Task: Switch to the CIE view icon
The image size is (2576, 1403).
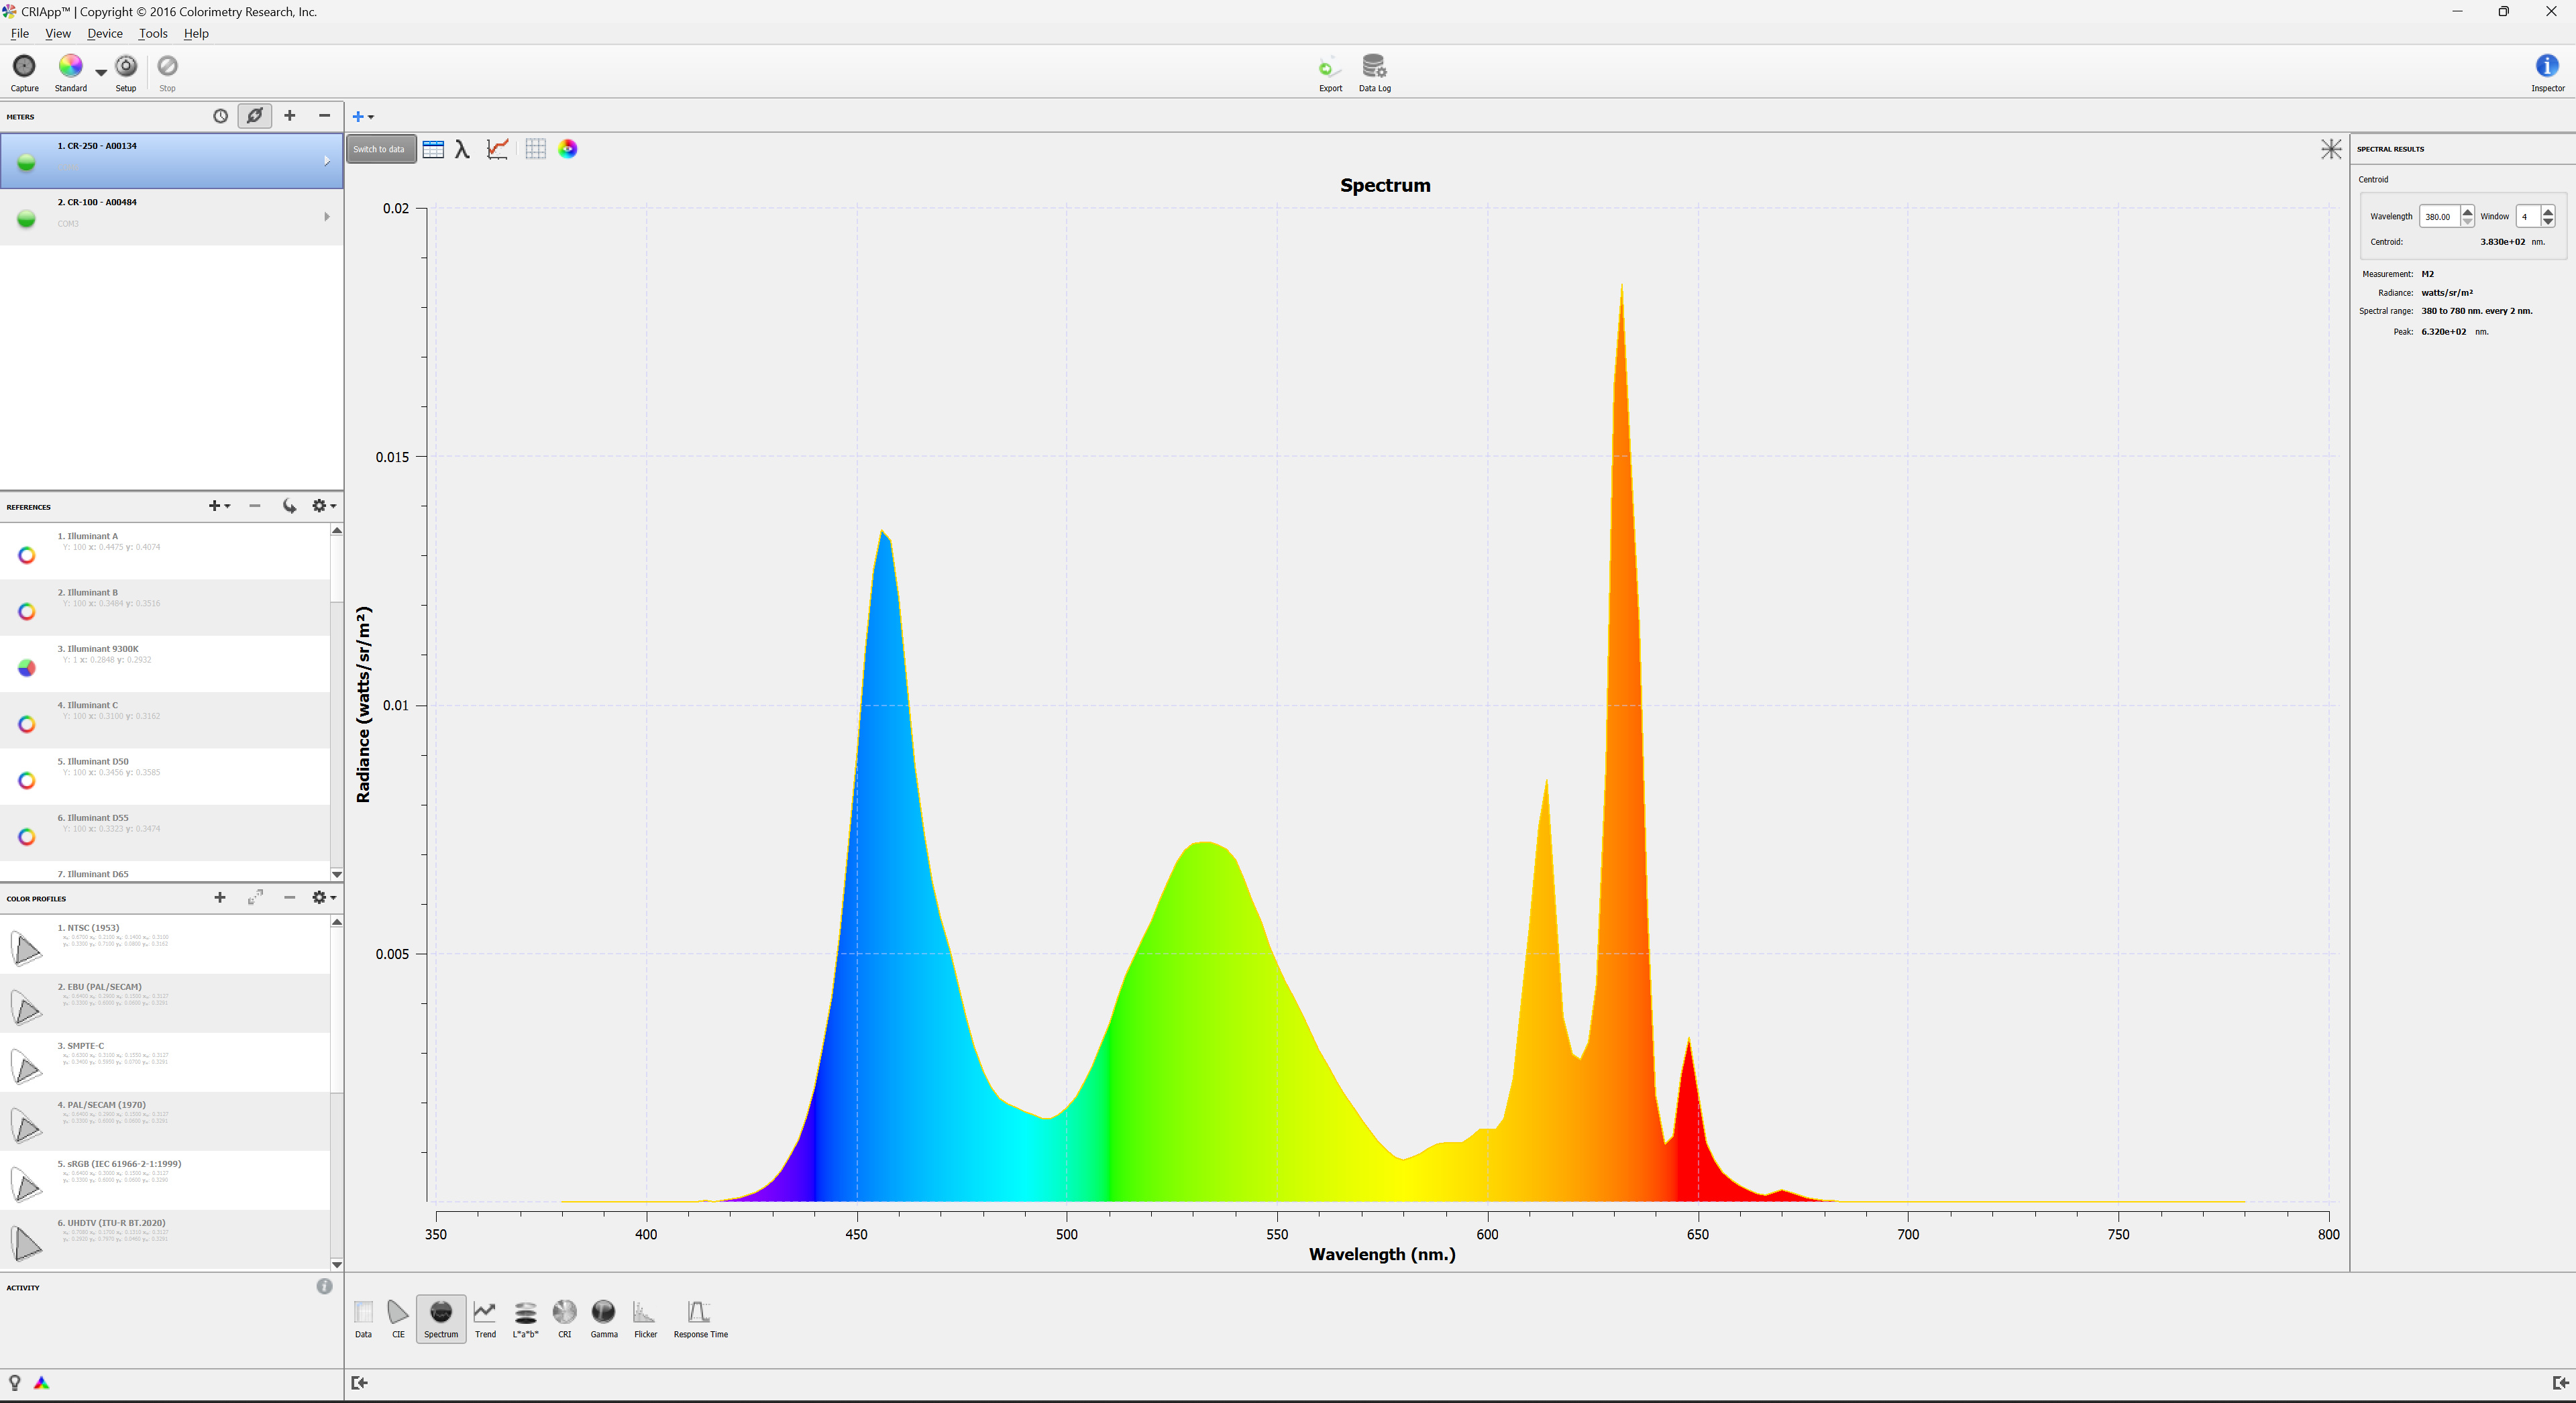Action: pyautogui.click(x=398, y=1312)
